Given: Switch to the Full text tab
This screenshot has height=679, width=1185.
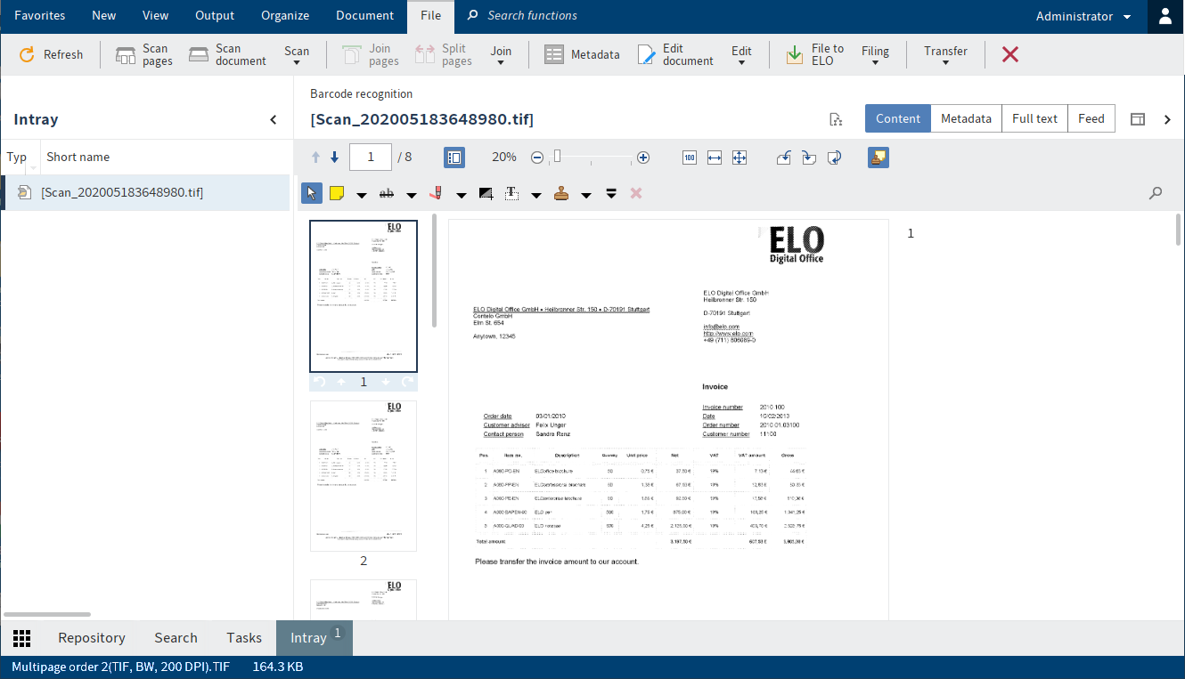Looking at the screenshot, I should pos(1034,117).
